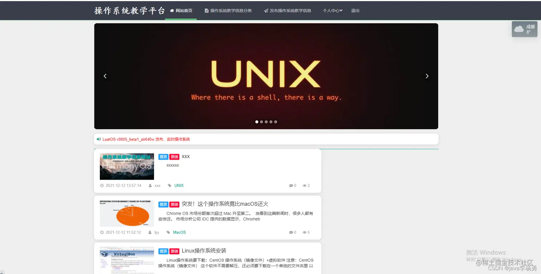The width and height of the screenshot is (541, 274).
Task: Open the 网站首页 home tab
Action: pyautogui.click(x=181, y=11)
